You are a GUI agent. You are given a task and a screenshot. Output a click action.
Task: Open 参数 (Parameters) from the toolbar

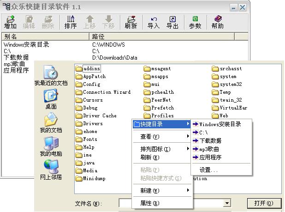pyautogui.click(x=195, y=22)
